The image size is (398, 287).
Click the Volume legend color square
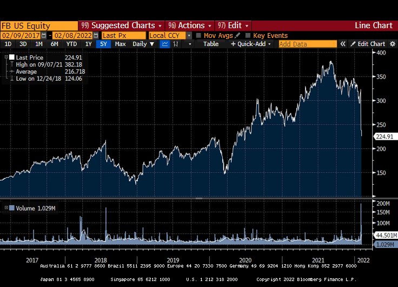pyautogui.click(x=11, y=208)
